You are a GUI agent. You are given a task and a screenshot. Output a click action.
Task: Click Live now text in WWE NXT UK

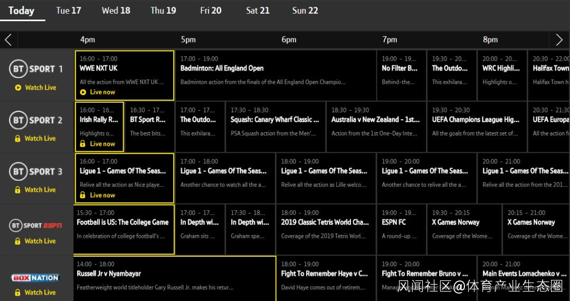[102, 92]
